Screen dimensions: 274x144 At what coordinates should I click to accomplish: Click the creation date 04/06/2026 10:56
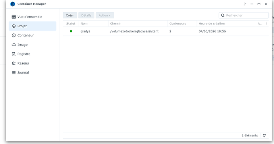point(212,31)
